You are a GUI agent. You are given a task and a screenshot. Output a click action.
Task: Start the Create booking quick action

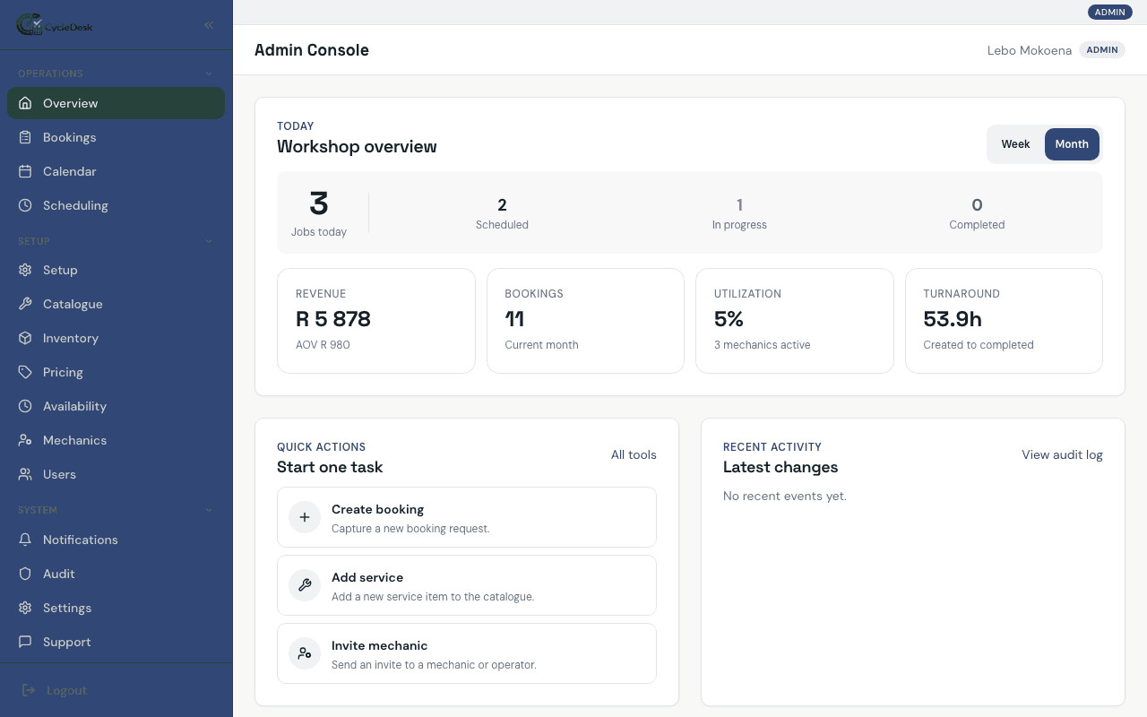466,517
